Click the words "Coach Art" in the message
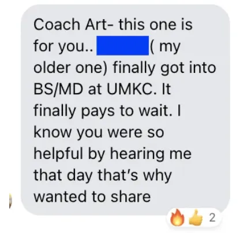 pyautogui.click(x=70, y=24)
